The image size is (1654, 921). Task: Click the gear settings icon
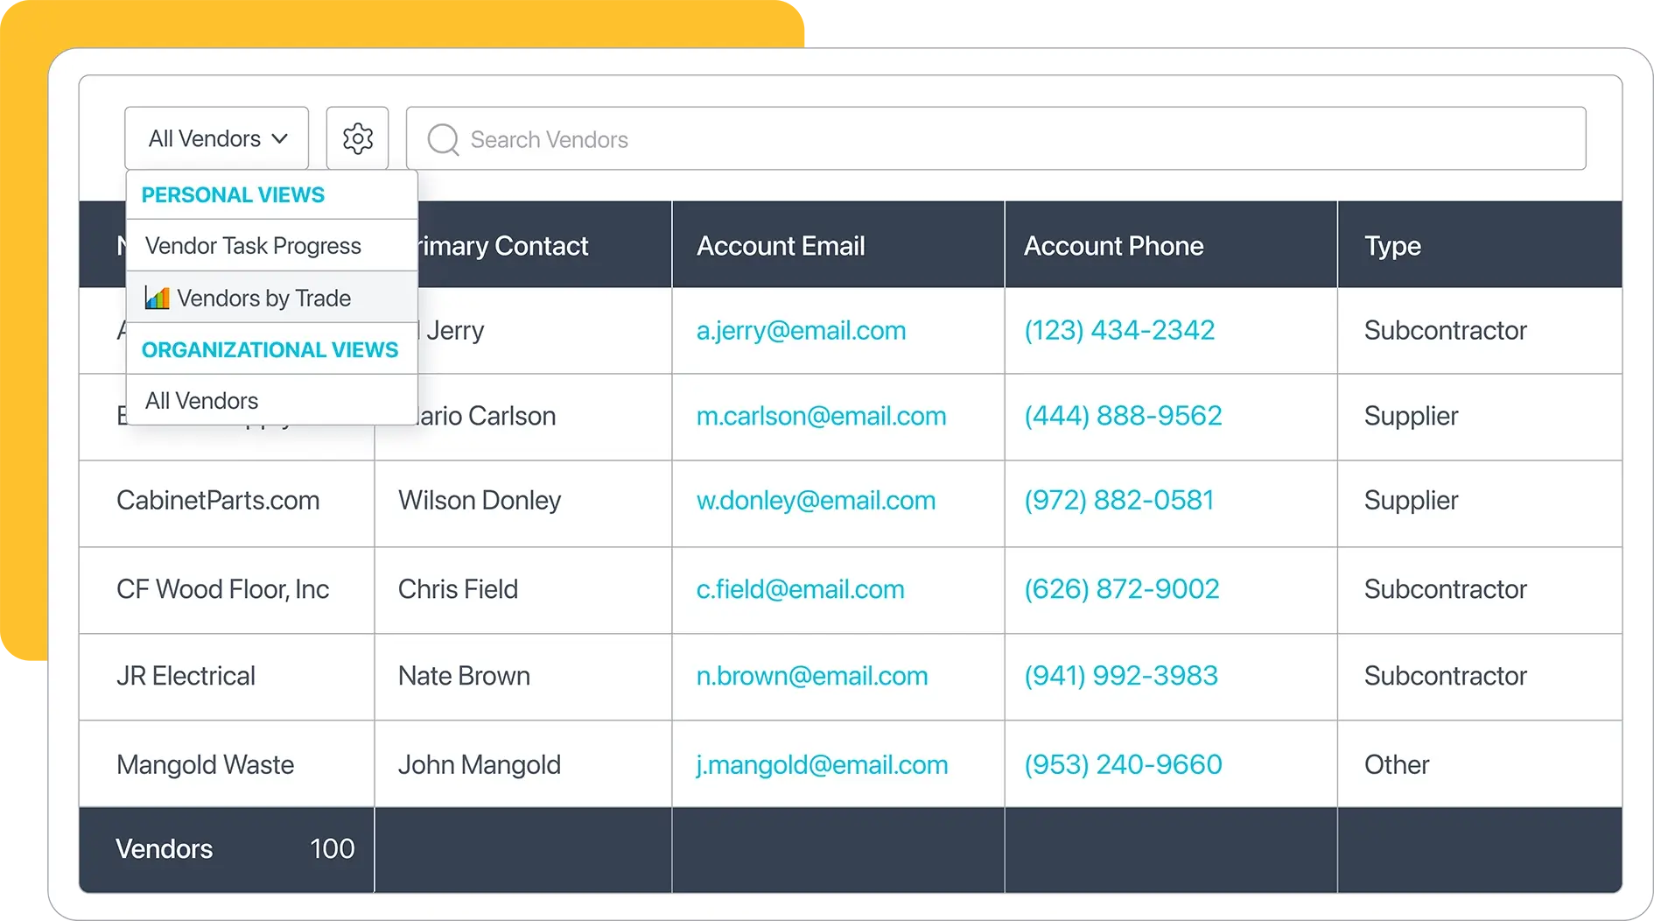tap(357, 138)
